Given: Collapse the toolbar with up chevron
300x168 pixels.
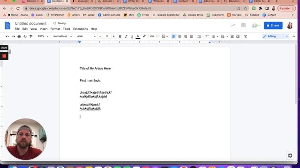Looking at the screenshot, I should (294, 36).
